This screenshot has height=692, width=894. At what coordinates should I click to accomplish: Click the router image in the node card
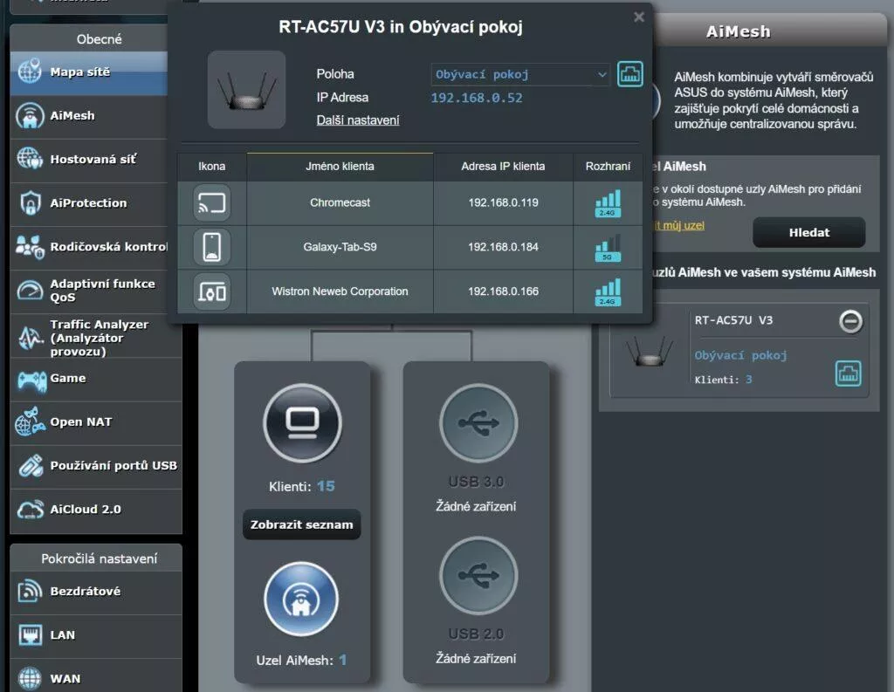[x=649, y=352]
